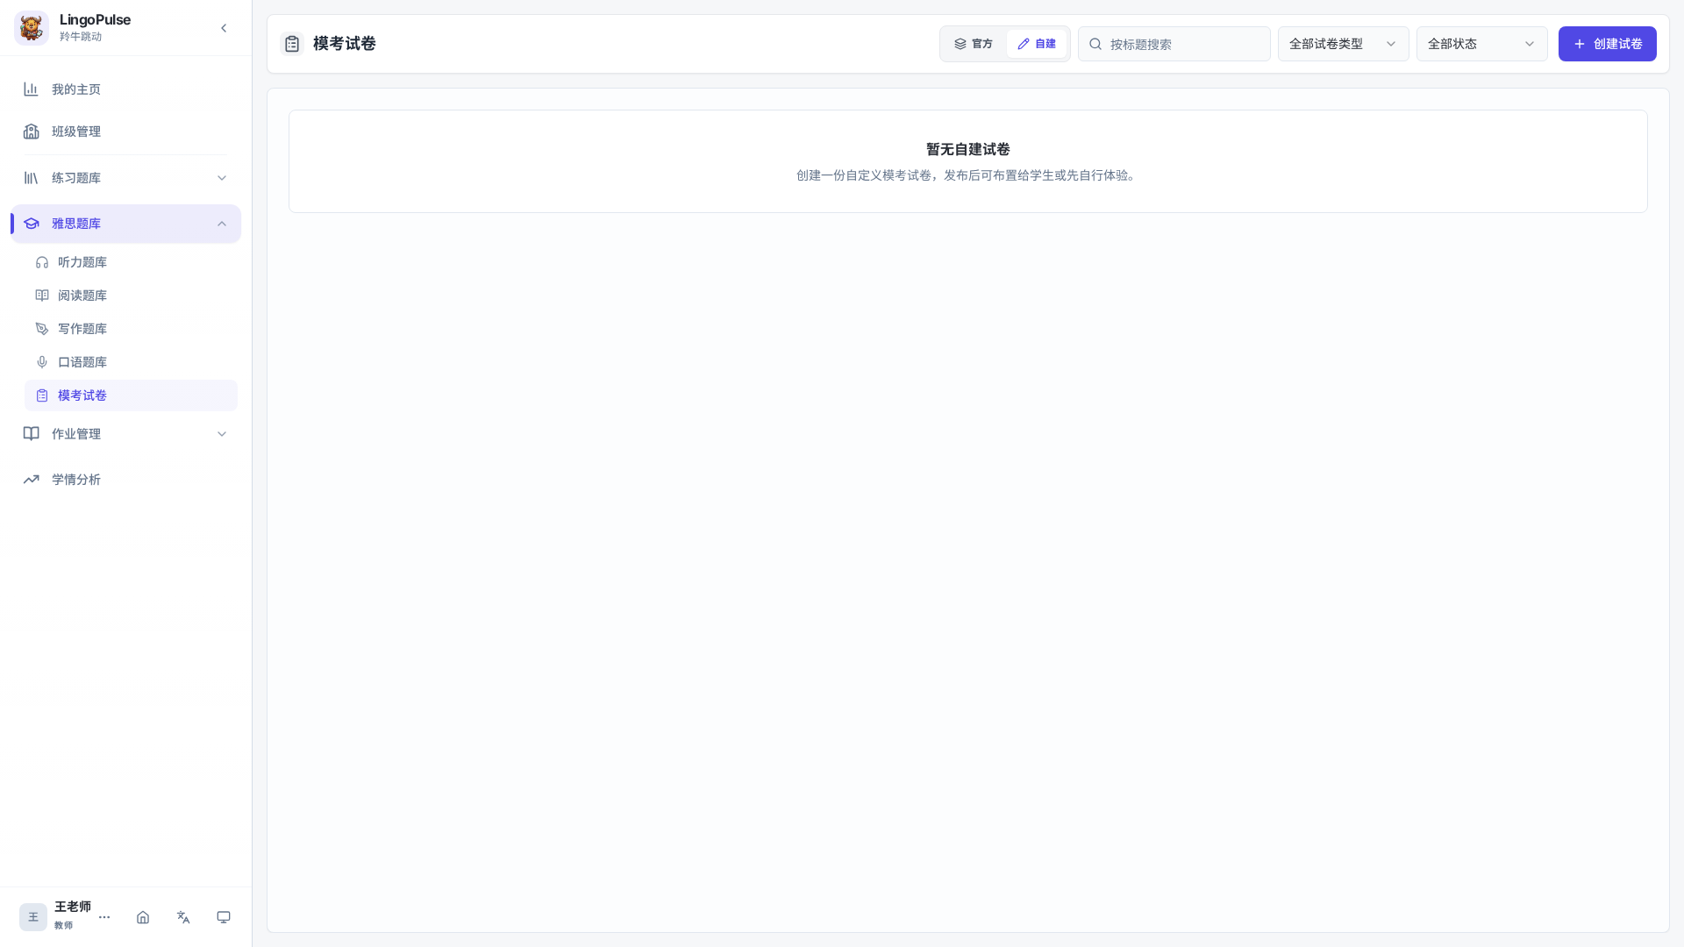Image resolution: width=1684 pixels, height=947 pixels.
Task: Click the school icon beside 班级管理
Action: 32,132
